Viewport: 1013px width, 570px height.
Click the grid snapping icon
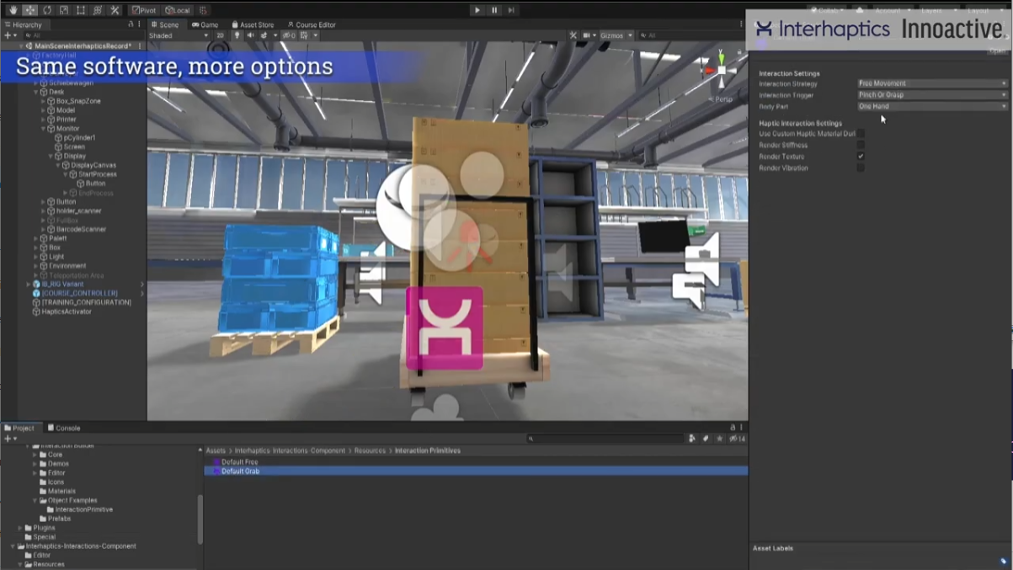click(x=203, y=10)
